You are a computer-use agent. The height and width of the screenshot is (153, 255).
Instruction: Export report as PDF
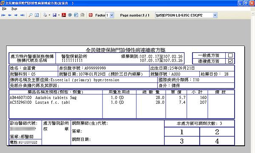coord(64,15)
